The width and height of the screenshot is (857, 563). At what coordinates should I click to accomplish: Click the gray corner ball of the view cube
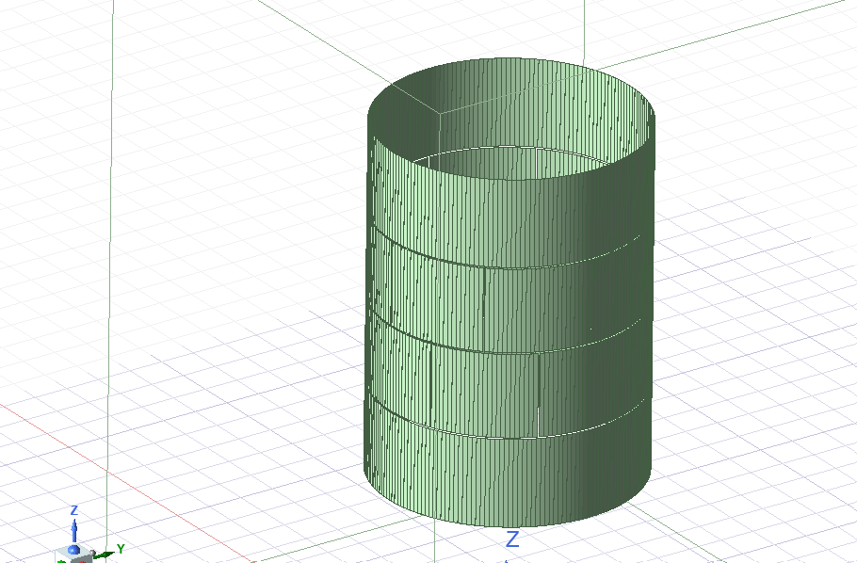click(x=92, y=554)
